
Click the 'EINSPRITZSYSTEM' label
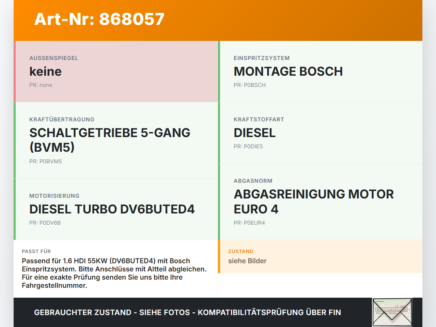tap(262, 58)
